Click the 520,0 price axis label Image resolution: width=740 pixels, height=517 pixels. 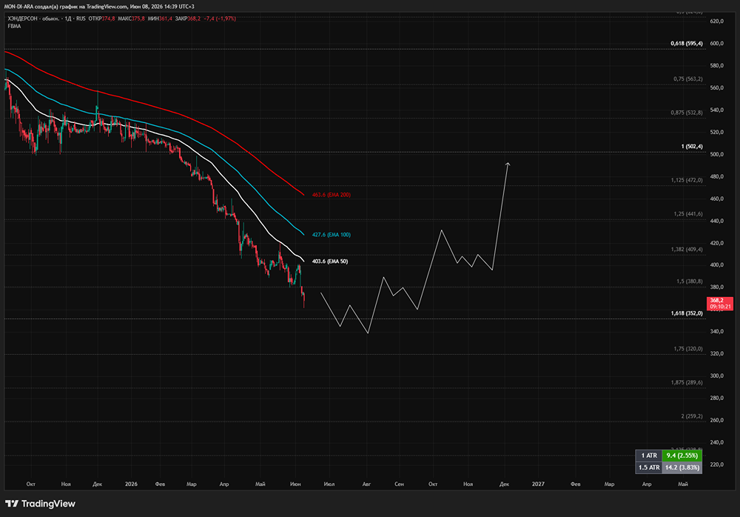(716, 133)
